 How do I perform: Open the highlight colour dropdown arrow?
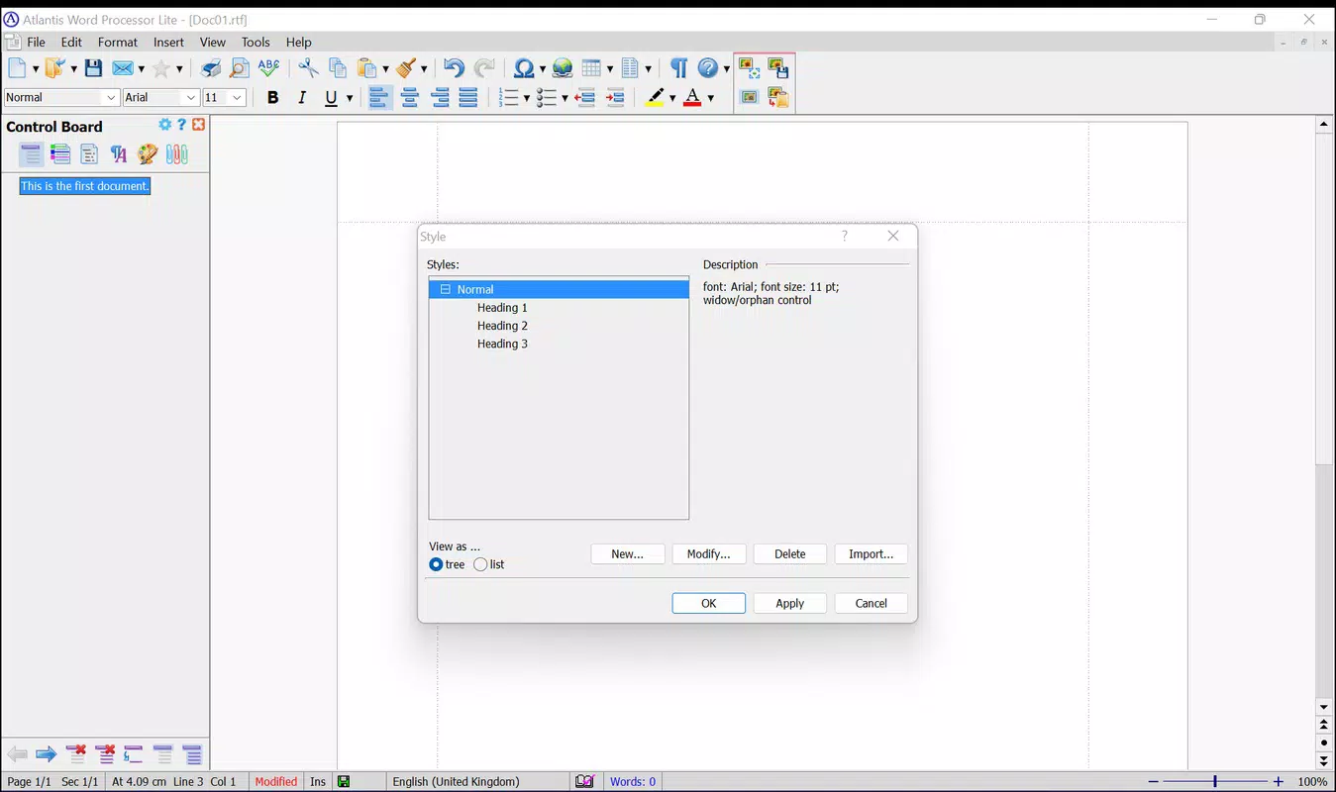672,97
